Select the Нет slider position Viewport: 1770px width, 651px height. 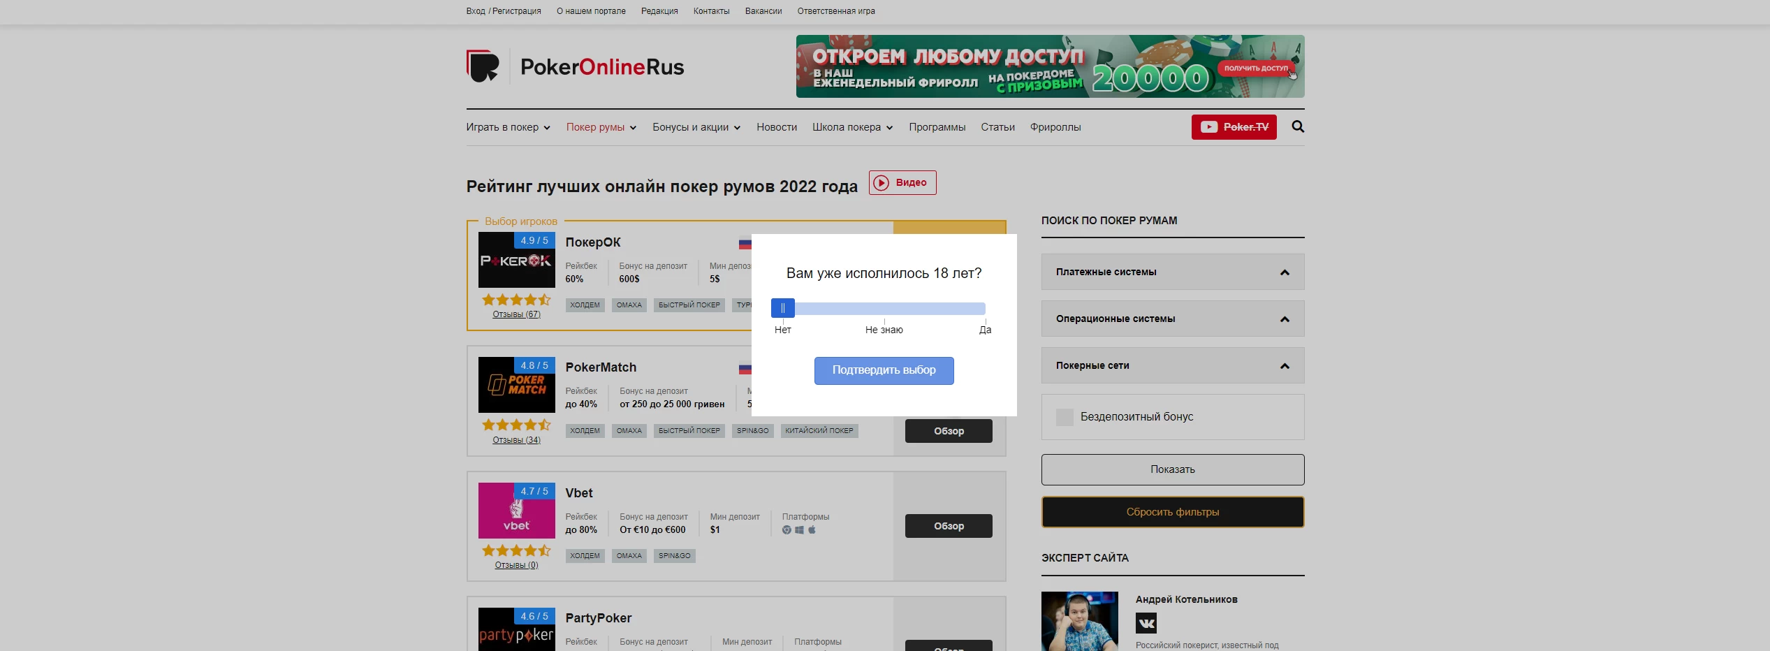pyautogui.click(x=782, y=330)
